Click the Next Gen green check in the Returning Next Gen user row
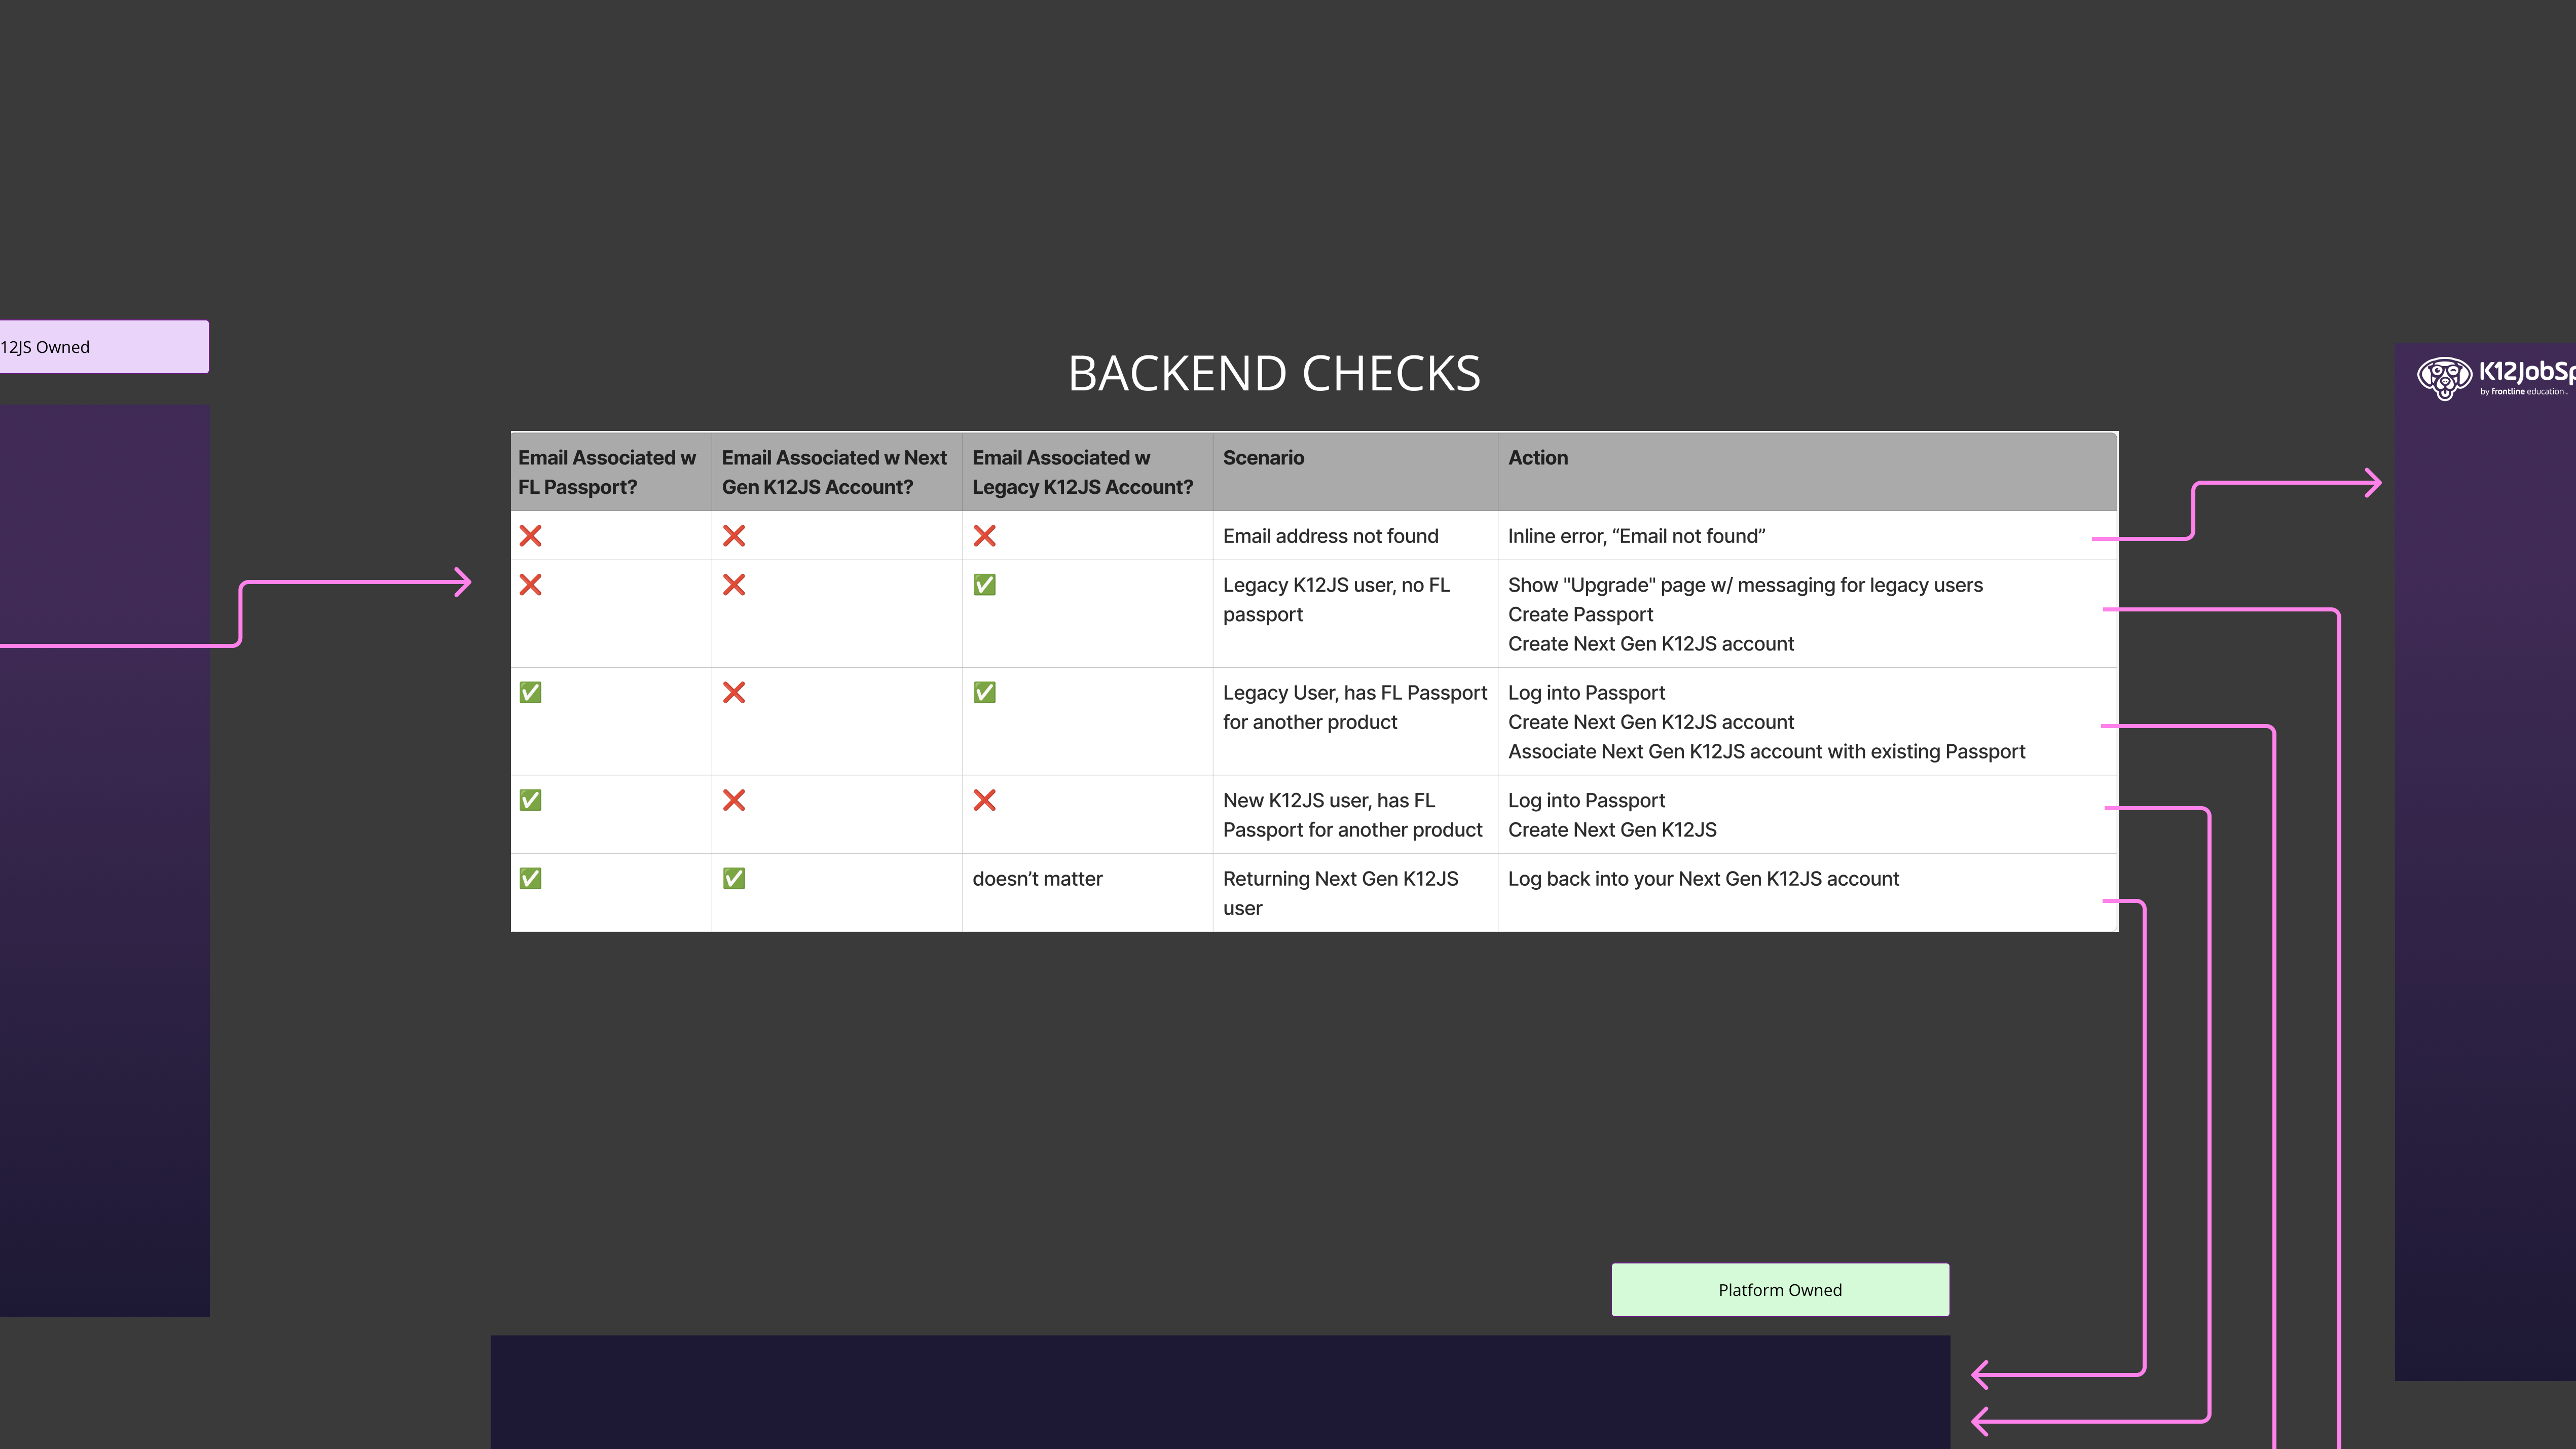2576x1449 pixels. (x=734, y=878)
